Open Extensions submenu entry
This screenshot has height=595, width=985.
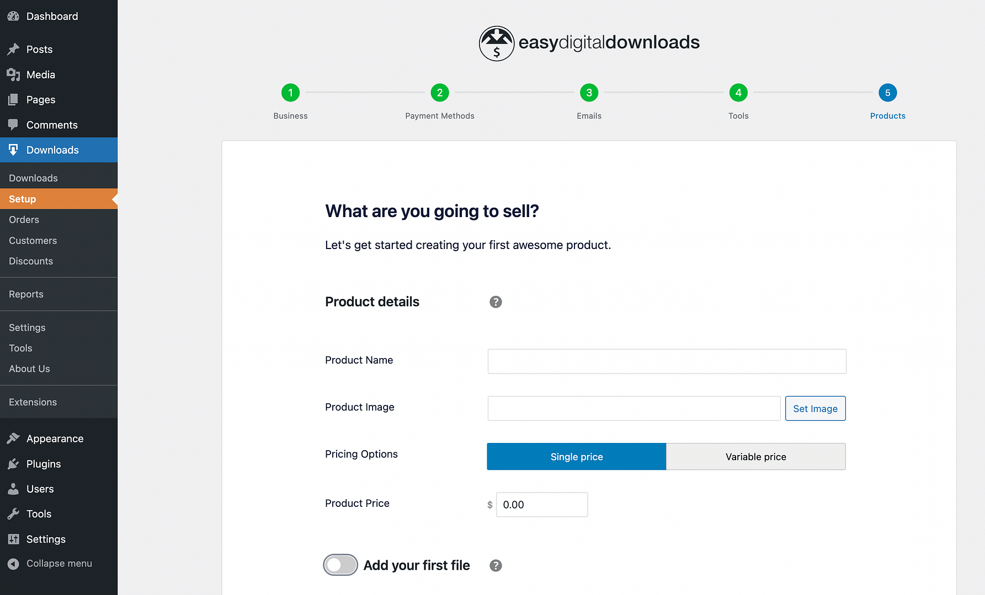pyautogui.click(x=58, y=402)
